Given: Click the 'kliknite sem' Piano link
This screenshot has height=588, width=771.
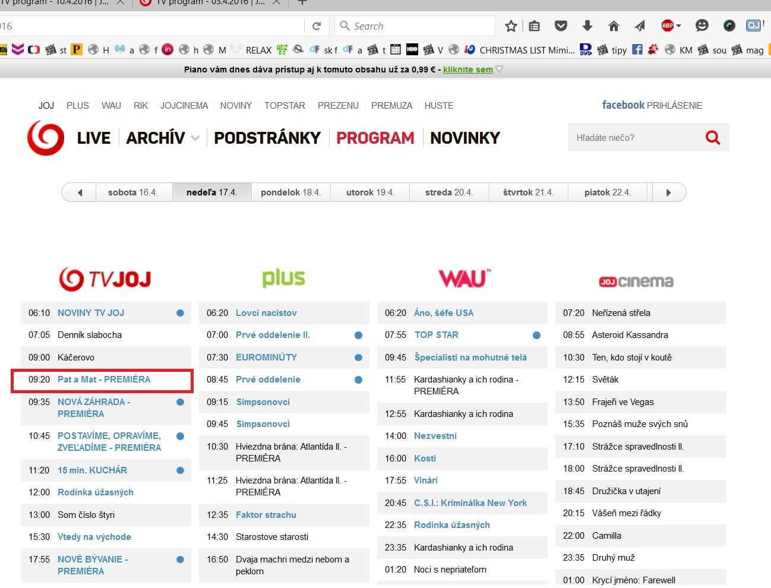Looking at the screenshot, I should pyautogui.click(x=468, y=69).
